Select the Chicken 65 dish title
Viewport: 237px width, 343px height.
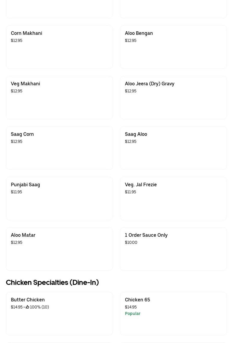[x=137, y=300]
